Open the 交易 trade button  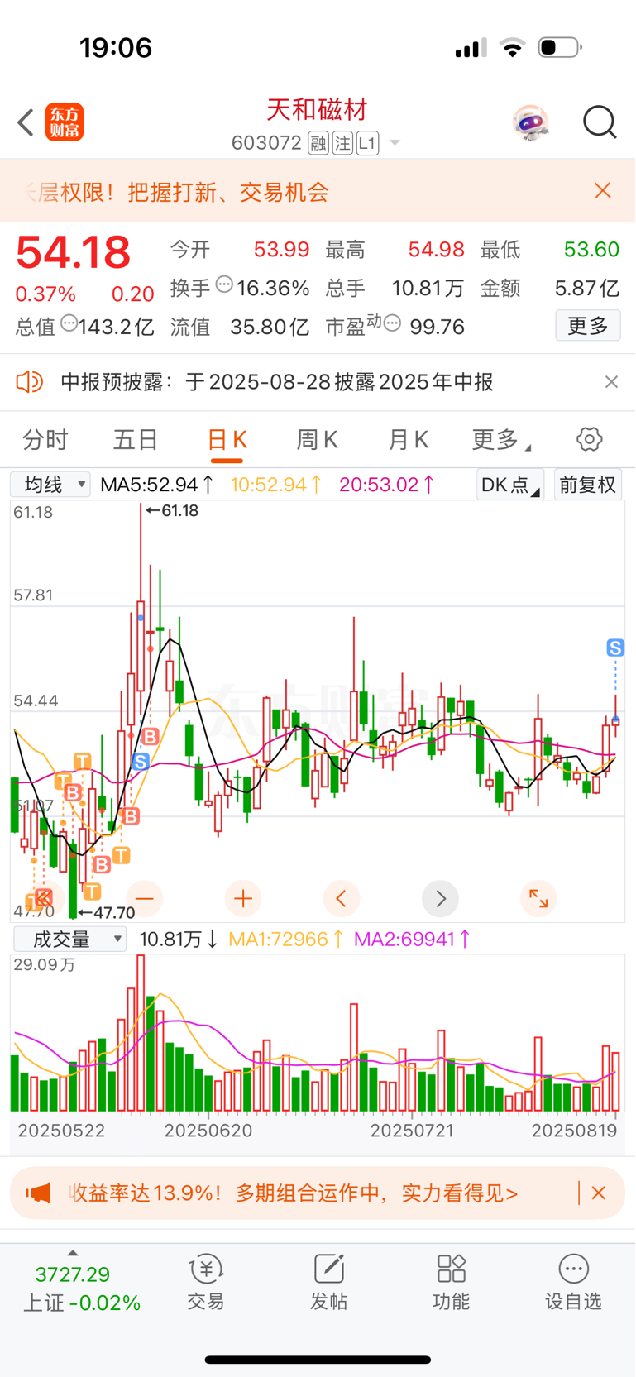[206, 1284]
